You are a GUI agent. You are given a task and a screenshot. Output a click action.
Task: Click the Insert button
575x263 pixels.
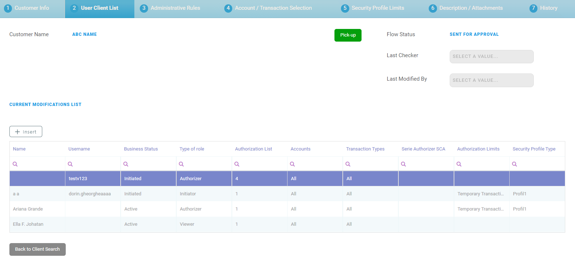click(x=26, y=132)
